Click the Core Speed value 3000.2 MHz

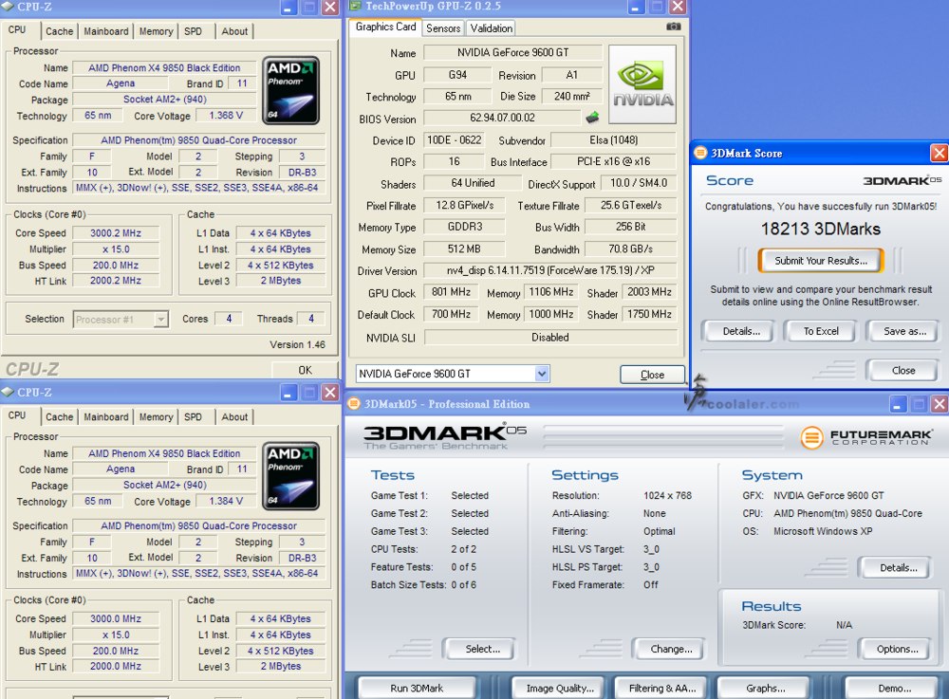pos(116,233)
